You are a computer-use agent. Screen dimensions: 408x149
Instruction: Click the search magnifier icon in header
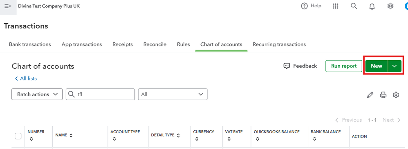tap(354, 6)
